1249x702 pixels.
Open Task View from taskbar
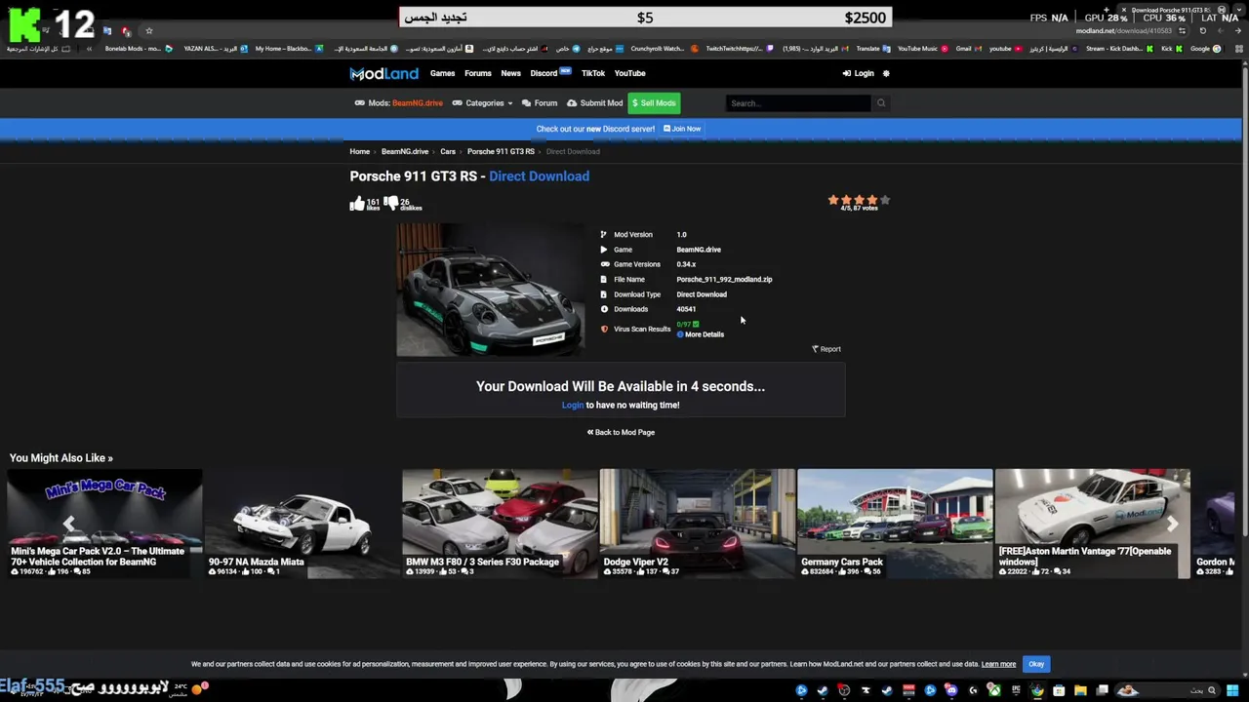(1102, 690)
